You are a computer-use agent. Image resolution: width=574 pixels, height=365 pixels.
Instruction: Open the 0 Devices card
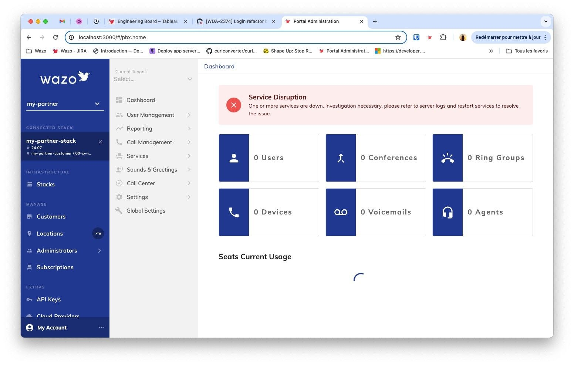(x=269, y=212)
